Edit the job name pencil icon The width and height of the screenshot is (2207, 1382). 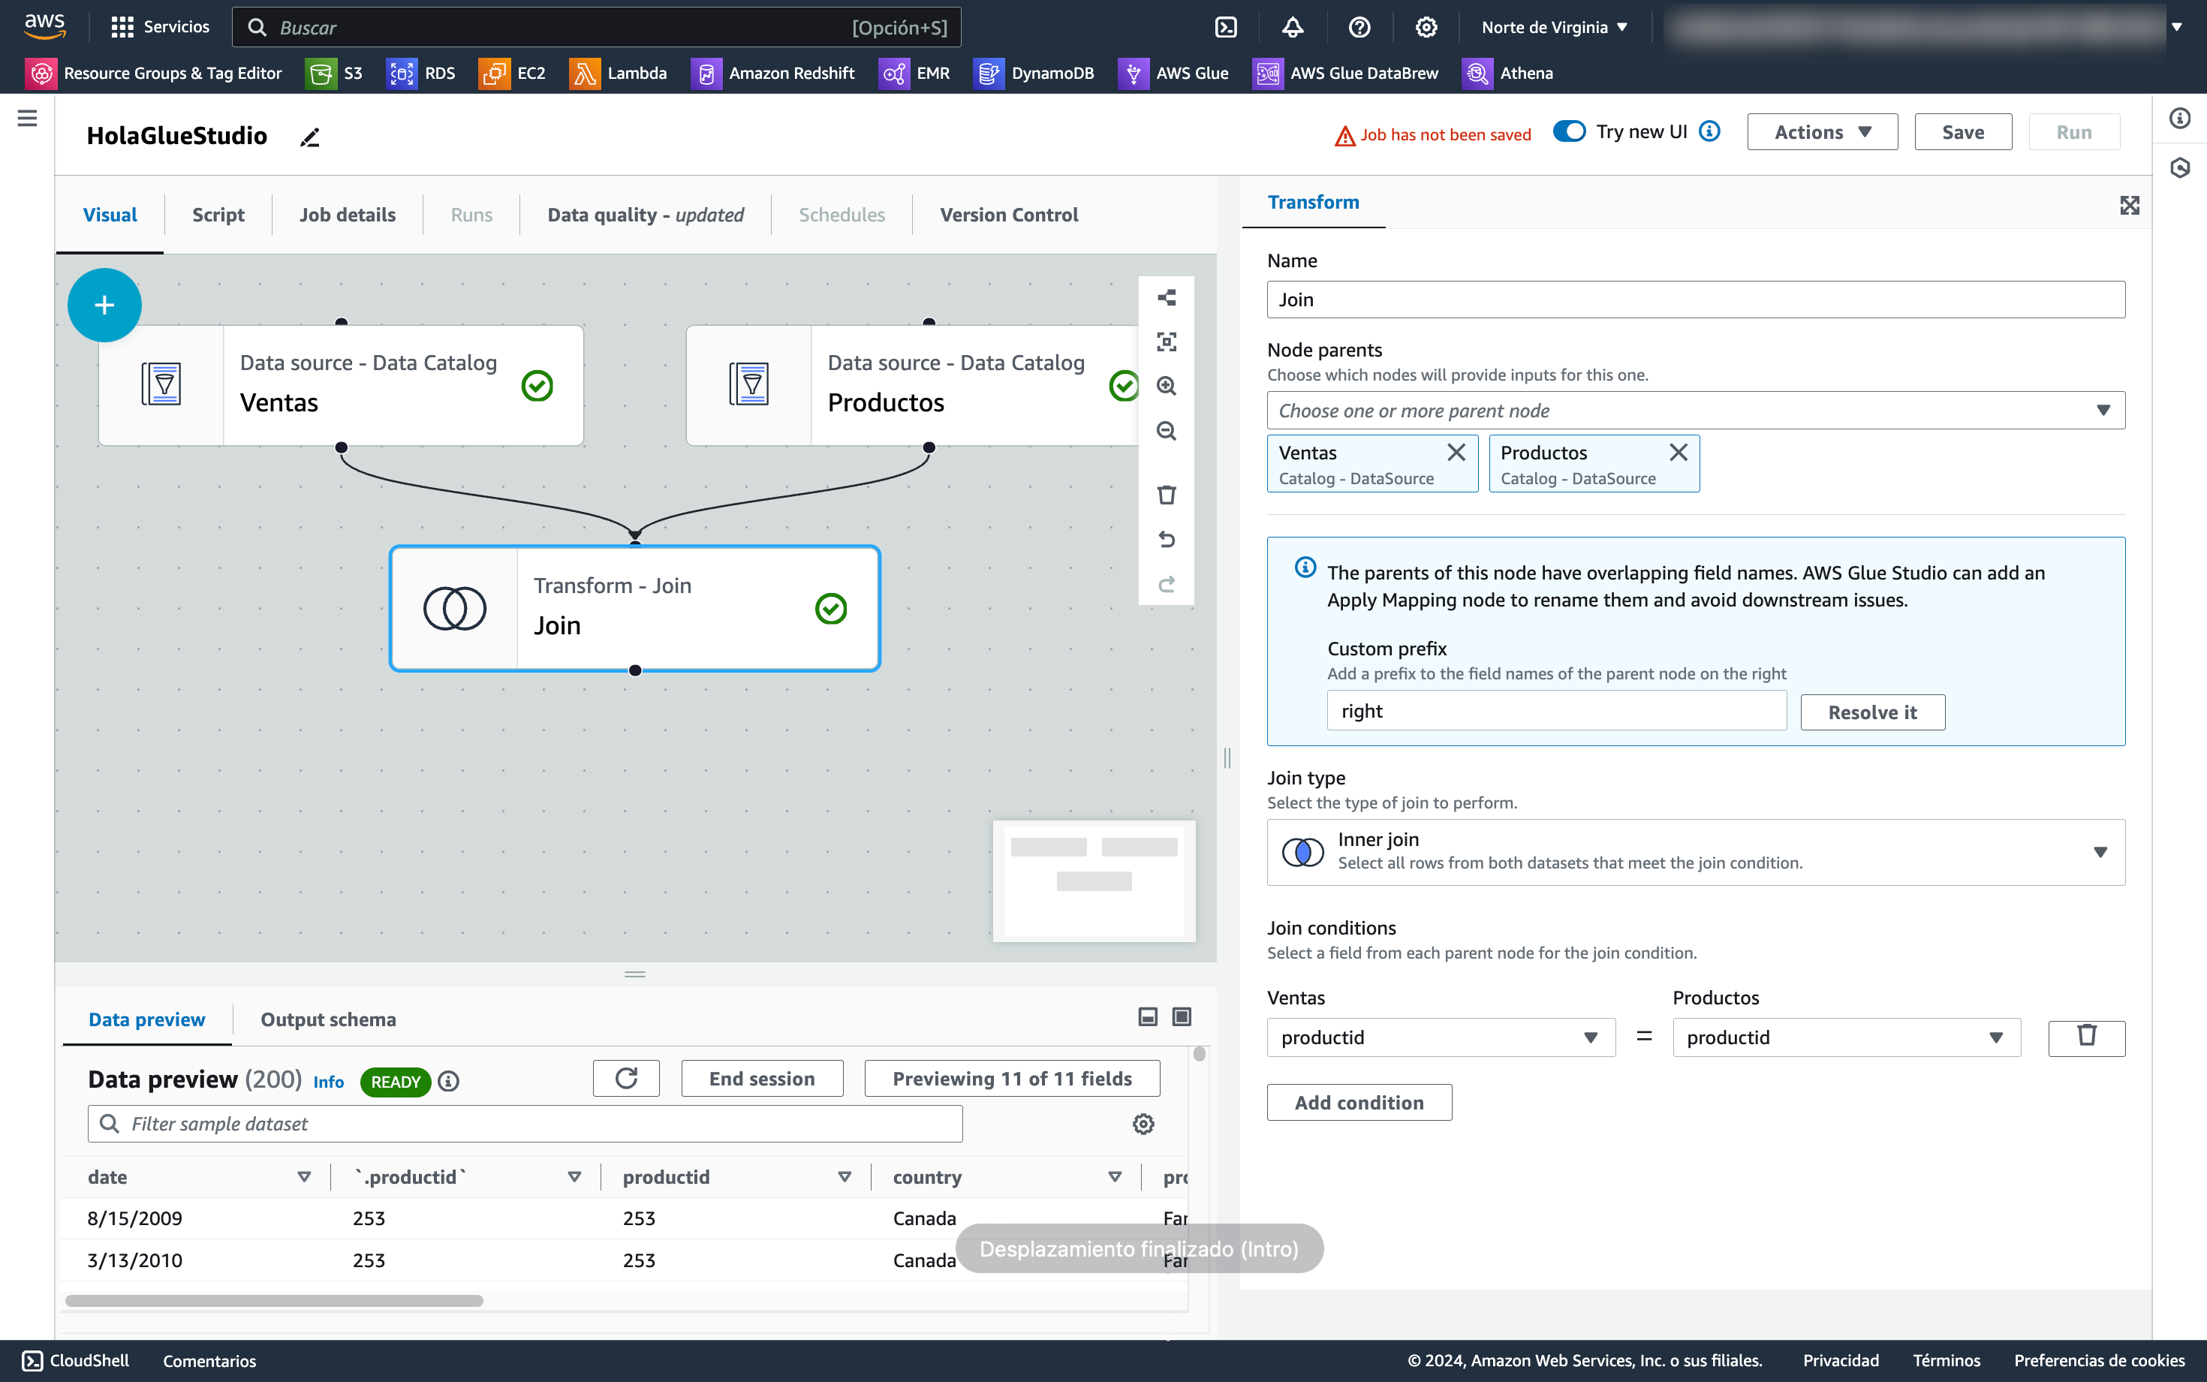310,137
